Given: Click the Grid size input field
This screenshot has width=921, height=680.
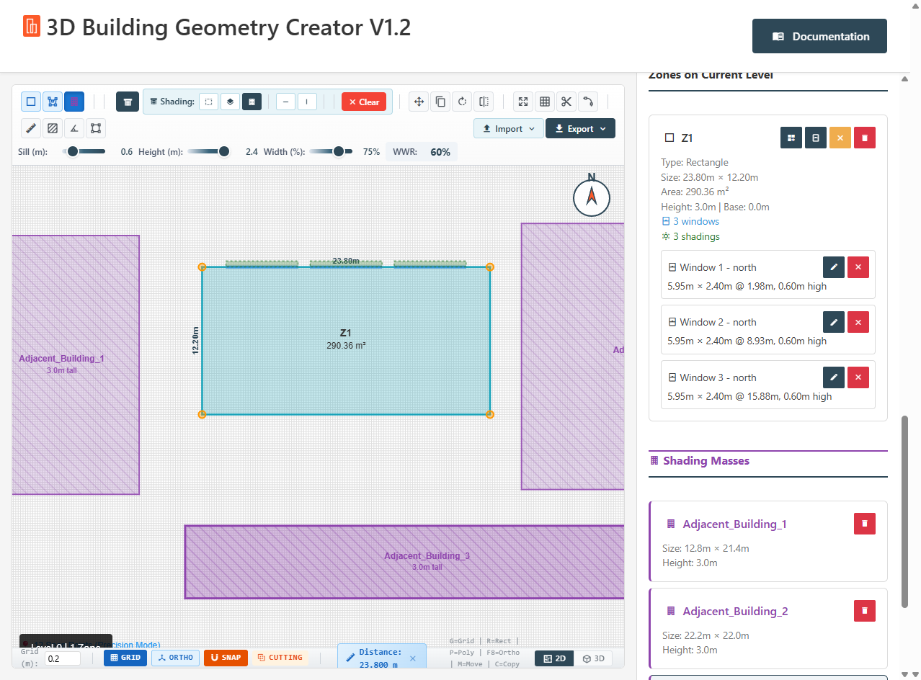Looking at the screenshot, I should [62, 658].
